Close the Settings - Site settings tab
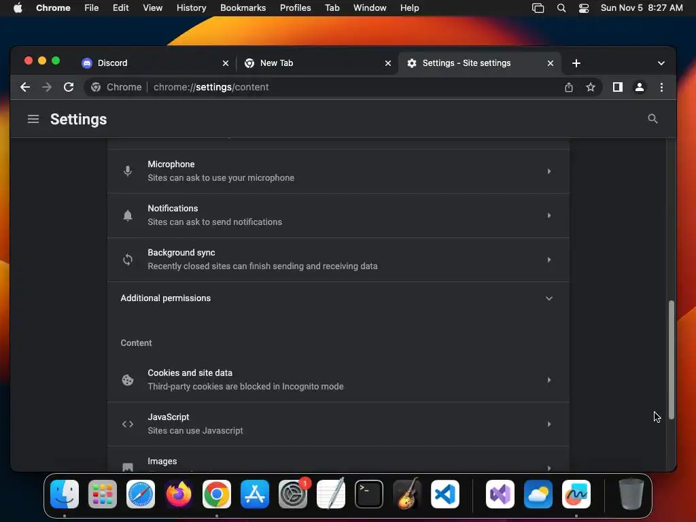This screenshot has height=522, width=696. pos(551,63)
